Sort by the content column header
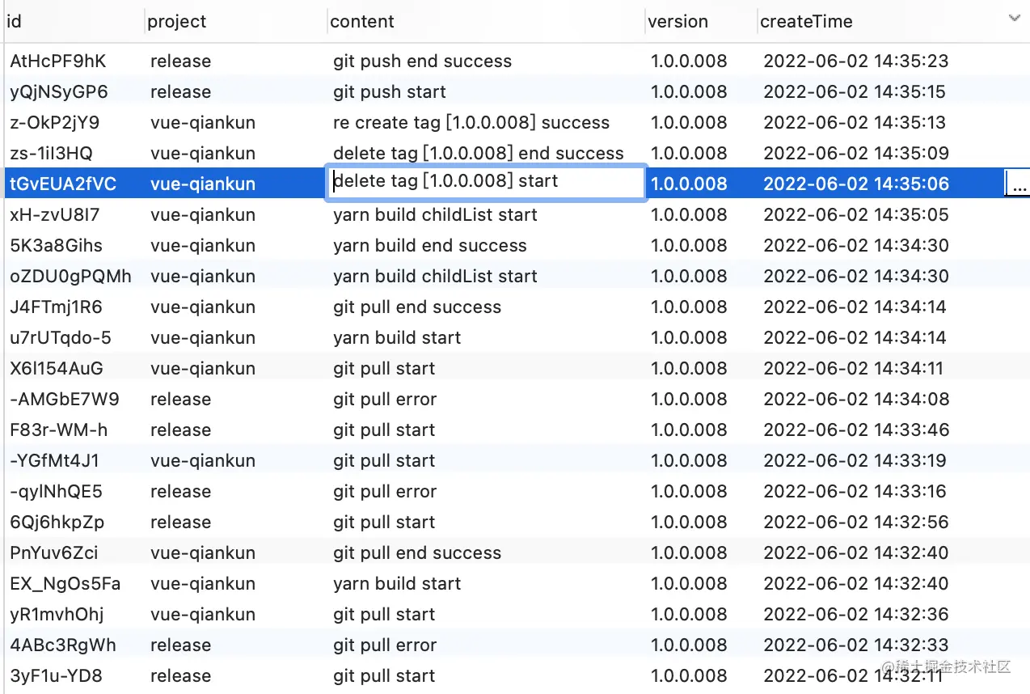The height and width of the screenshot is (694, 1030). click(361, 21)
